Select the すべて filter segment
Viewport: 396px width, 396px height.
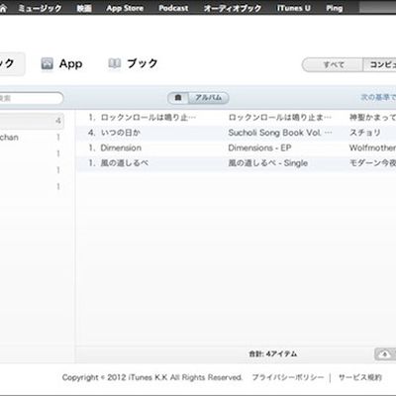[333, 64]
